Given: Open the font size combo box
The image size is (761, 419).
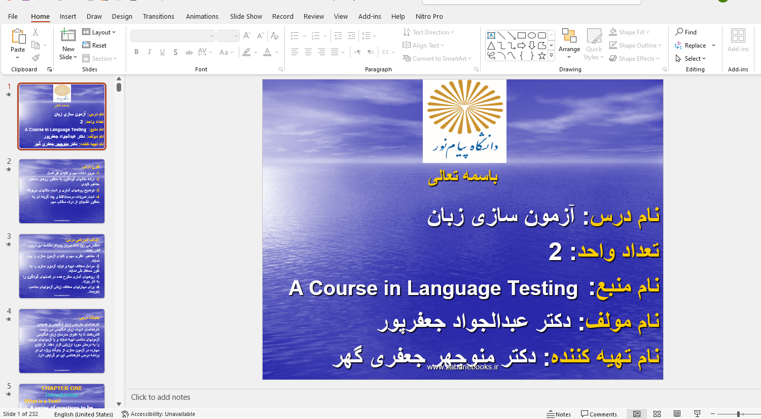Looking at the screenshot, I should (228, 36).
